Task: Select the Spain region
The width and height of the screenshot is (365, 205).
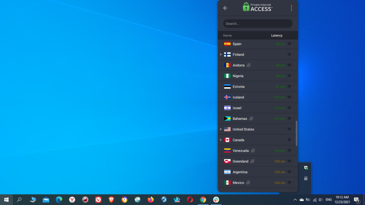Action: coord(258,44)
